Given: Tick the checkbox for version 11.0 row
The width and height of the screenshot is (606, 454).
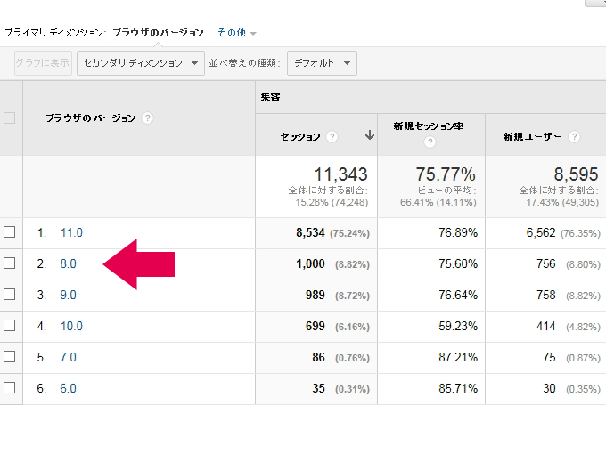Looking at the screenshot, I should tap(10, 232).
